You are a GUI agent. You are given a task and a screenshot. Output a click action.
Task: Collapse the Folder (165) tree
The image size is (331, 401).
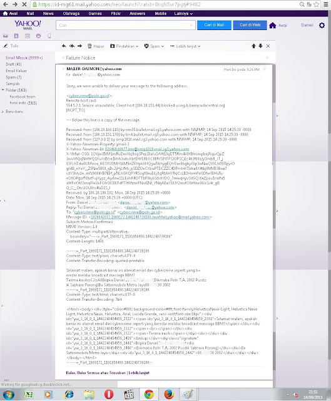(3, 90)
